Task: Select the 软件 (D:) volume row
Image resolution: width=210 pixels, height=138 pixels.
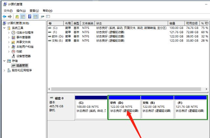Action: (128, 36)
